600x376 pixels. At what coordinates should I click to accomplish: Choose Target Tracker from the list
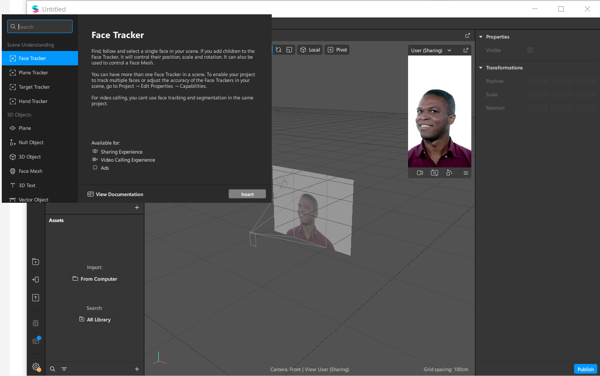(40, 87)
